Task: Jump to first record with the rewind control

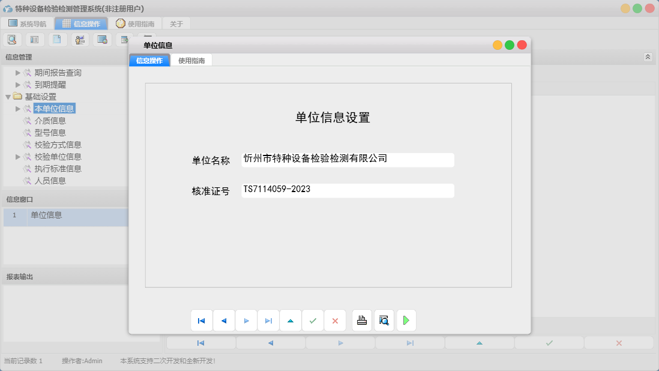Action: coord(201,320)
